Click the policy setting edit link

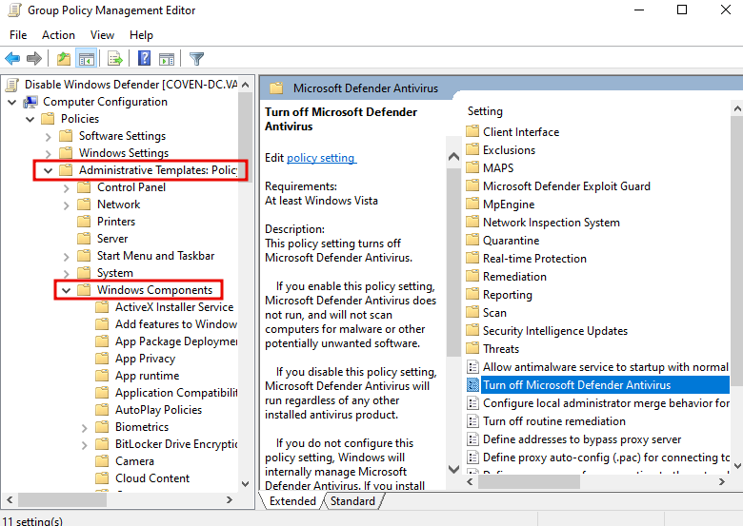point(321,158)
